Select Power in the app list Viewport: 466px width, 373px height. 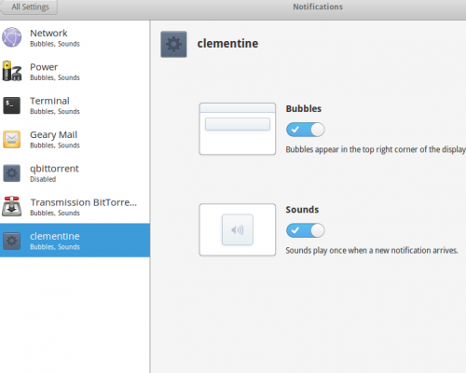(x=75, y=72)
